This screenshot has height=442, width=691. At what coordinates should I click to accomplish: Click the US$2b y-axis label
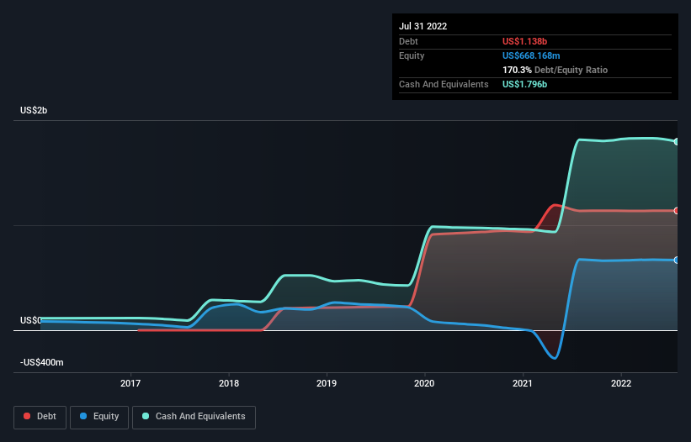click(34, 110)
